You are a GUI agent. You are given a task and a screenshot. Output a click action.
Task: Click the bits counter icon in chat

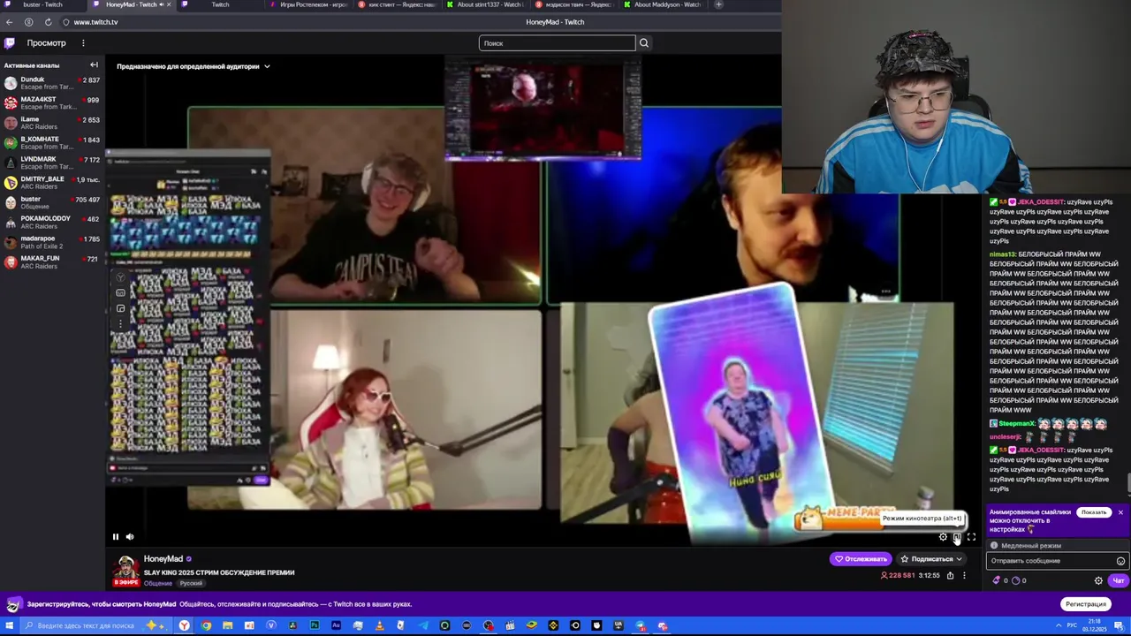click(x=998, y=580)
